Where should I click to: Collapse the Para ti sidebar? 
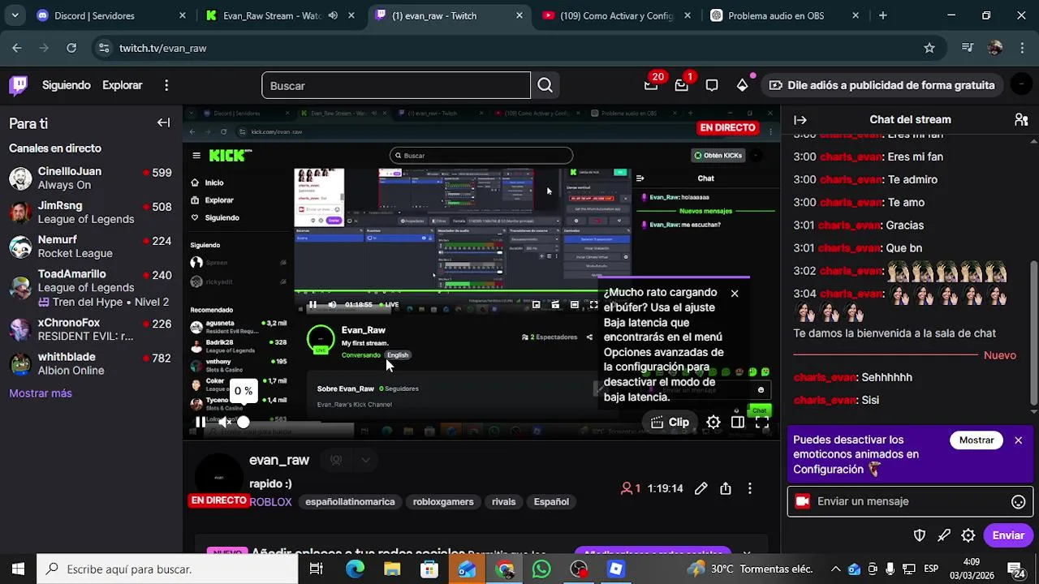(x=164, y=123)
